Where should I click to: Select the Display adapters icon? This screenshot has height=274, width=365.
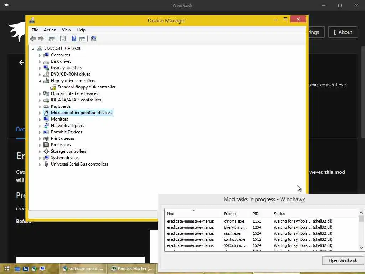click(46, 68)
